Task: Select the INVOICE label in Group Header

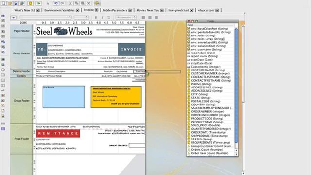Action: 132,49
